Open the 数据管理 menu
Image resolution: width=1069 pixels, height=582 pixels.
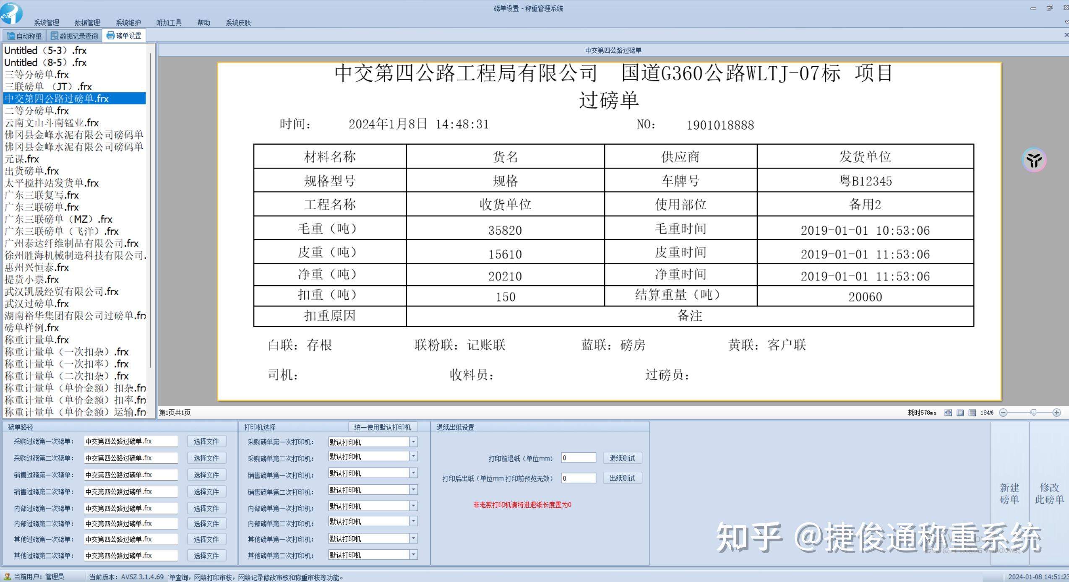(x=87, y=23)
